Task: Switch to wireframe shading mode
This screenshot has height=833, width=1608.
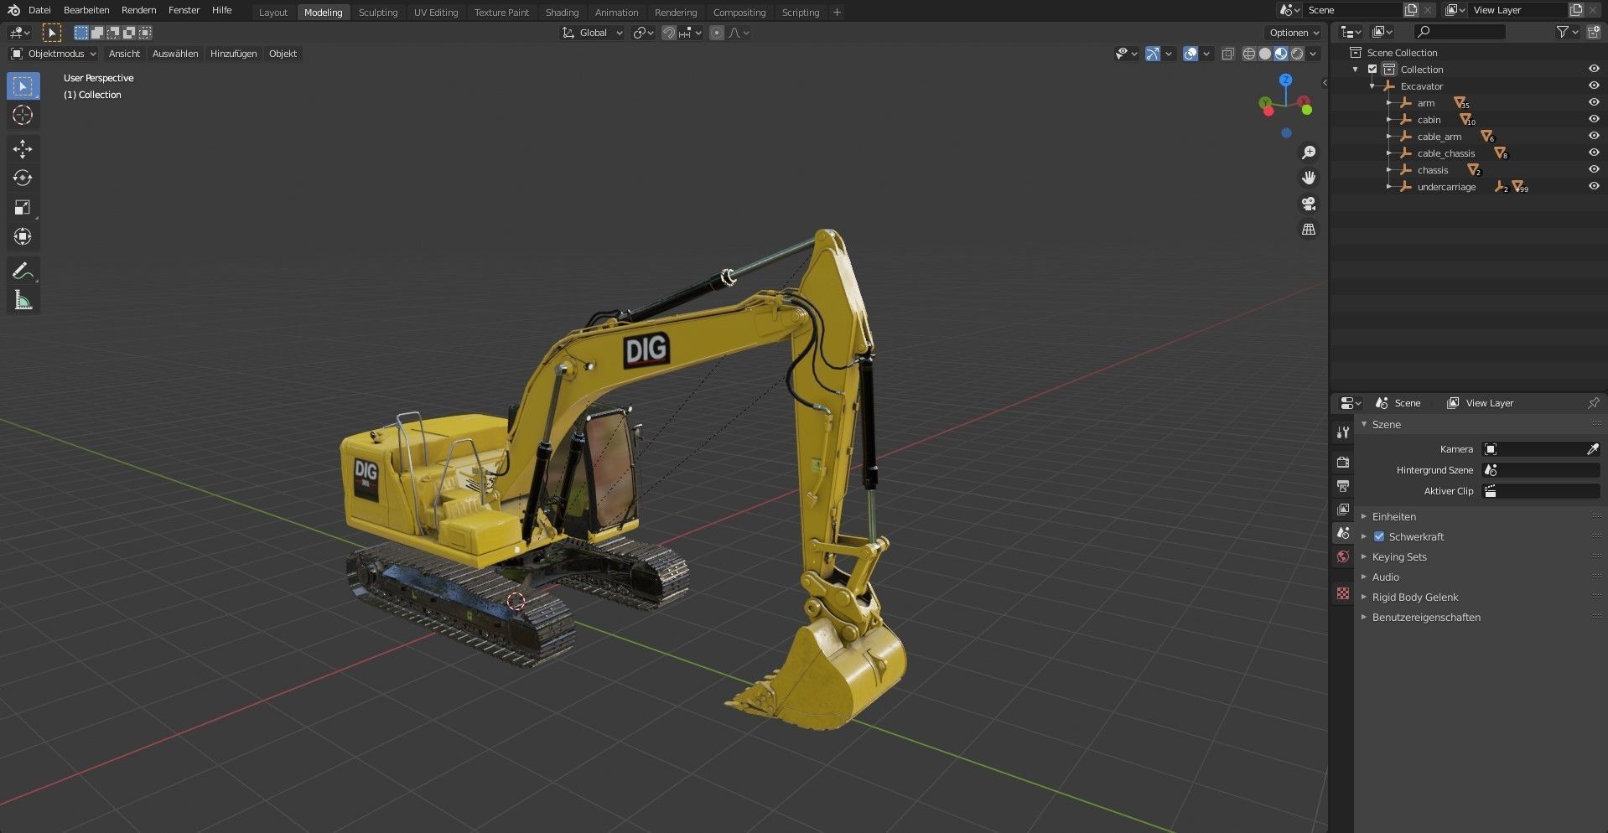Action: click(x=1248, y=54)
